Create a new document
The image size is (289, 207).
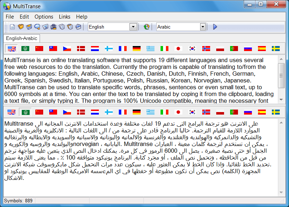point(12,26)
